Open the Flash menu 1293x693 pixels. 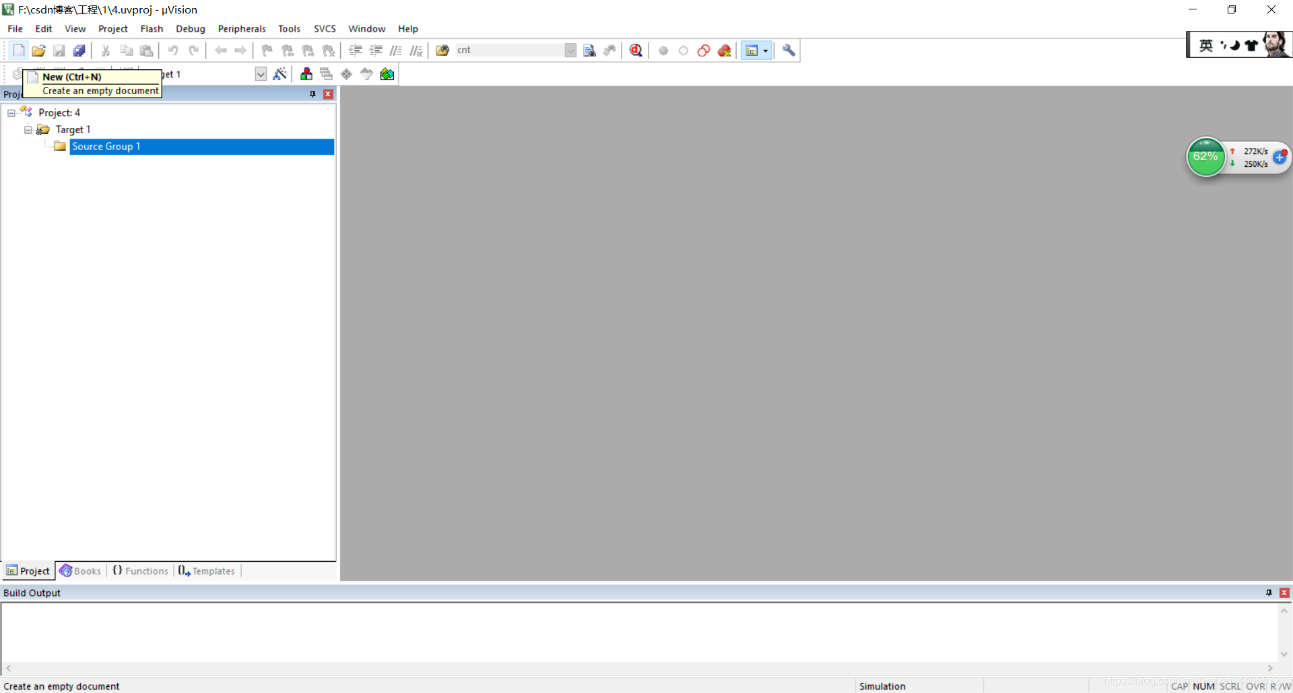pyautogui.click(x=152, y=29)
